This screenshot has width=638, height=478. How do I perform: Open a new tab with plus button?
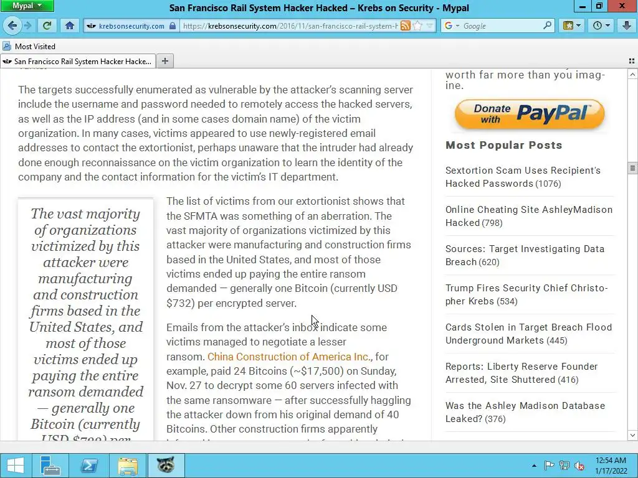pyautogui.click(x=164, y=61)
